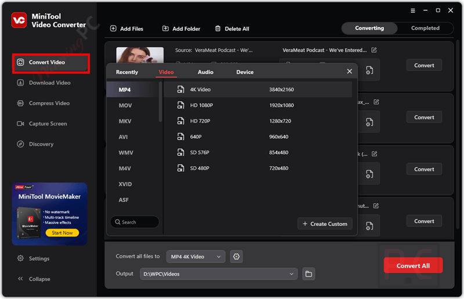
Task: Click the edit pencil icon in the fourth file row
Action: [x=376, y=206]
